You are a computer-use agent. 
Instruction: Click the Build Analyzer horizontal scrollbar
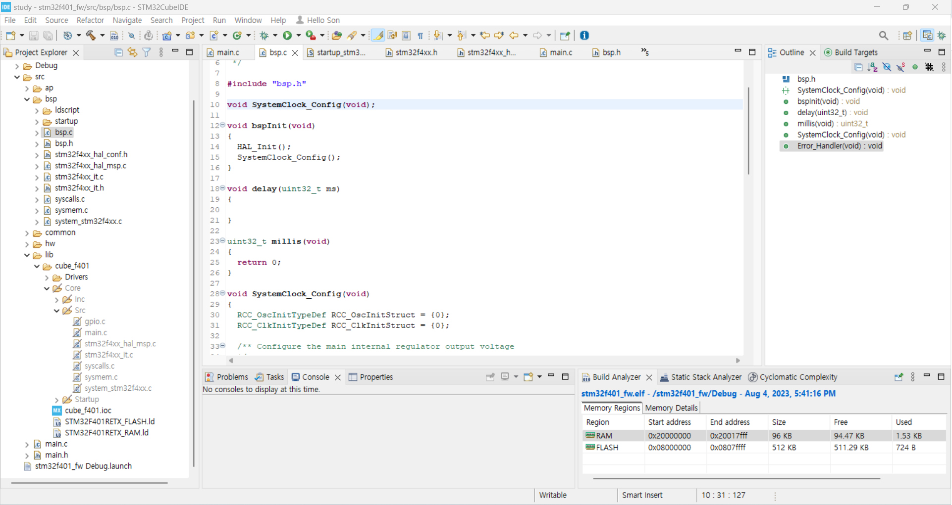tap(736, 478)
